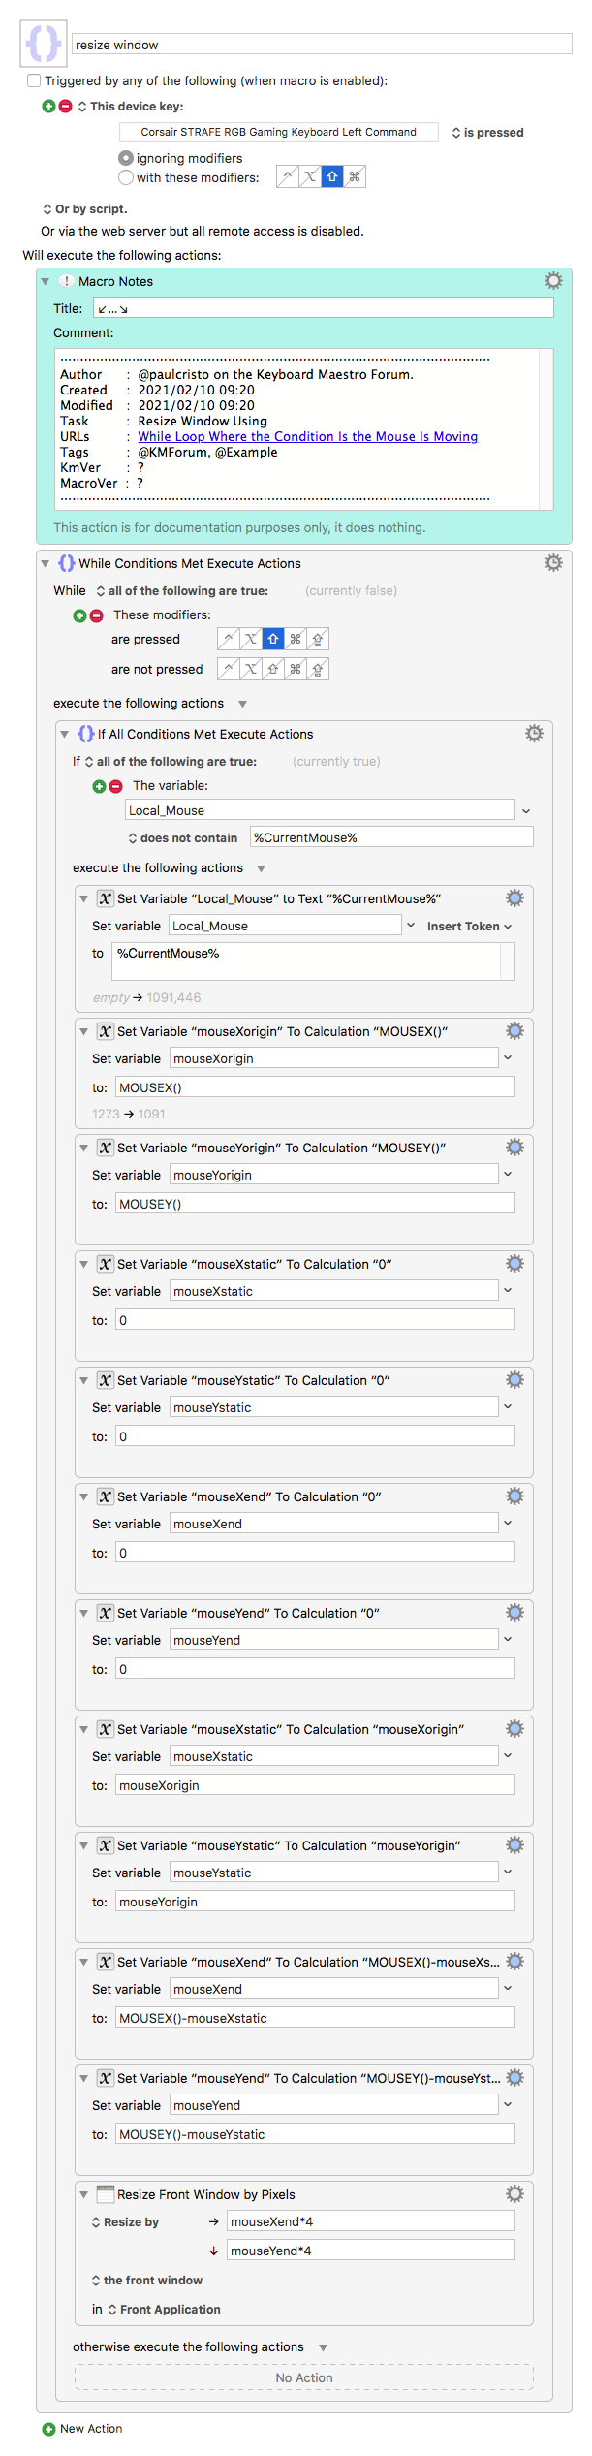The width and height of the screenshot is (592, 2456).
Task: Click the green plus icon beside This device key
Action: [48, 107]
